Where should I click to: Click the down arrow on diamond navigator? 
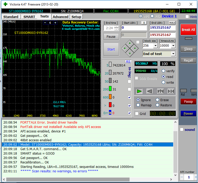(130, 53)
